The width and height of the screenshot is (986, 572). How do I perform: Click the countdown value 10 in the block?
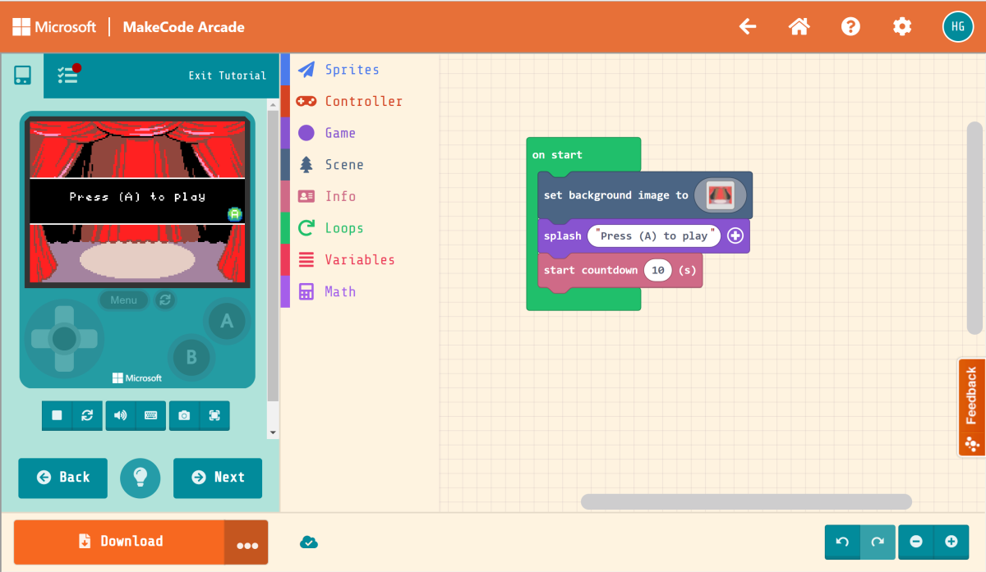tap(657, 269)
